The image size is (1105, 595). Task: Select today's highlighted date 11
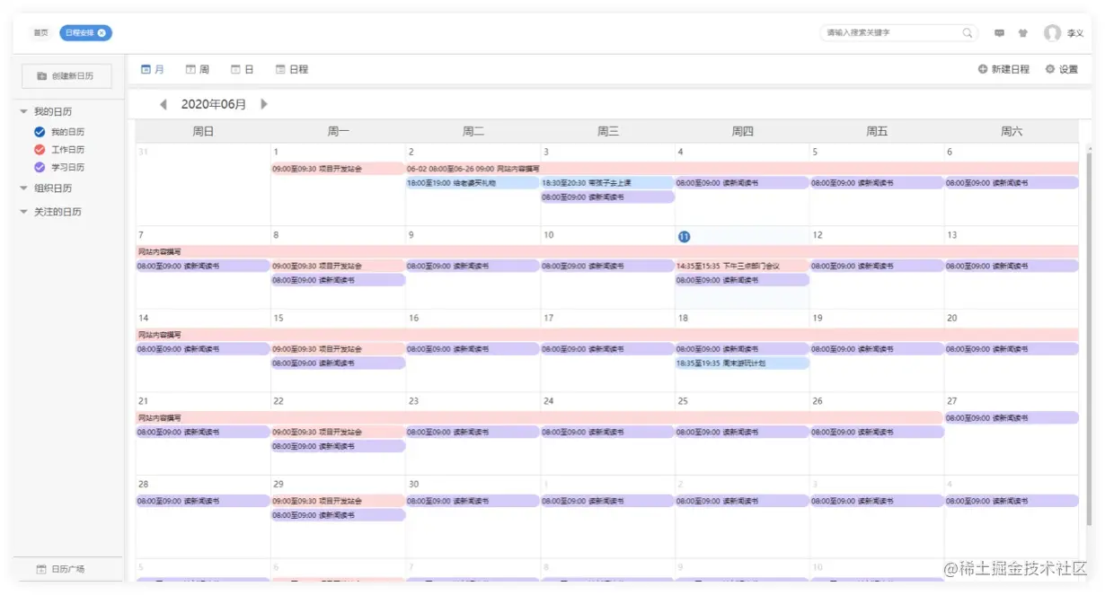tap(684, 236)
